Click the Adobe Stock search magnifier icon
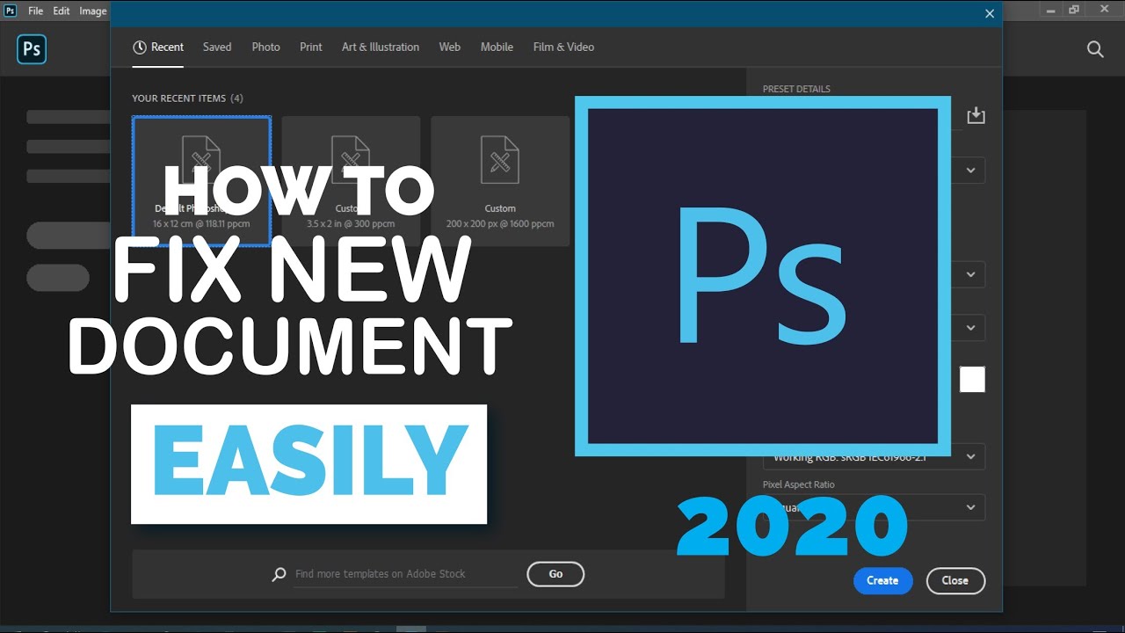This screenshot has width=1125, height=633. pos(279,574)
